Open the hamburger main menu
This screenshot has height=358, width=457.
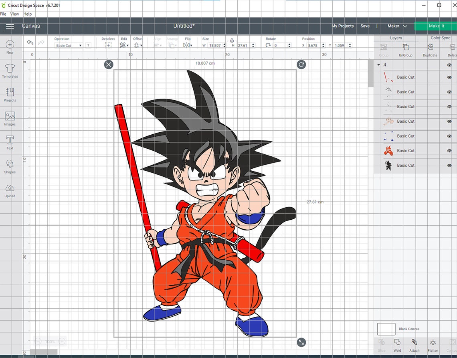10,26
